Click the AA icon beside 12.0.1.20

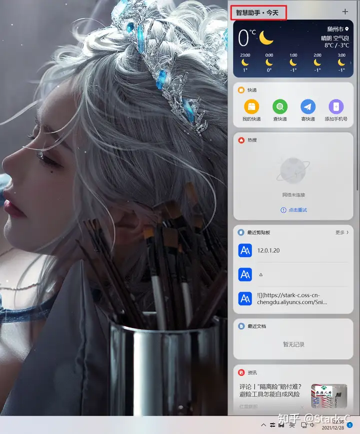(245, 250)
